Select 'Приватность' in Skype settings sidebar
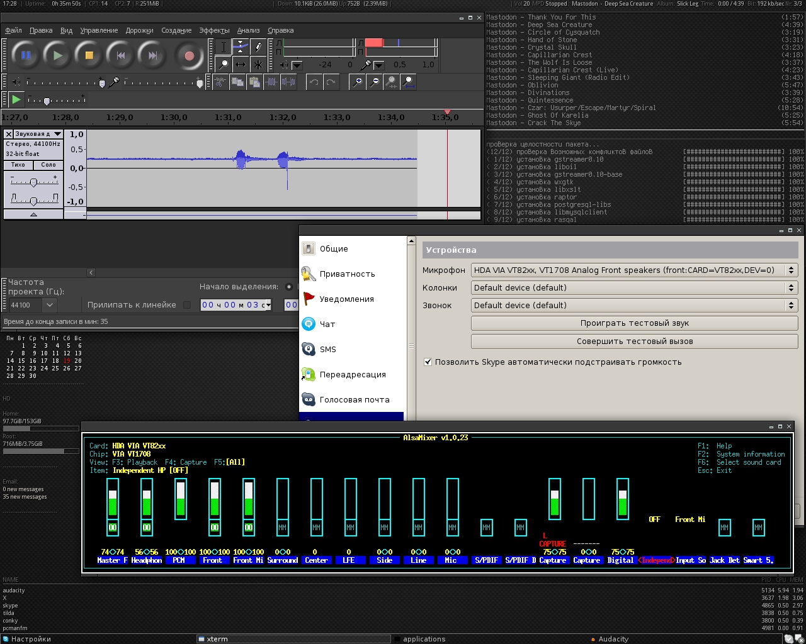The width and height of the screenshot is (806, 644). 347,274
